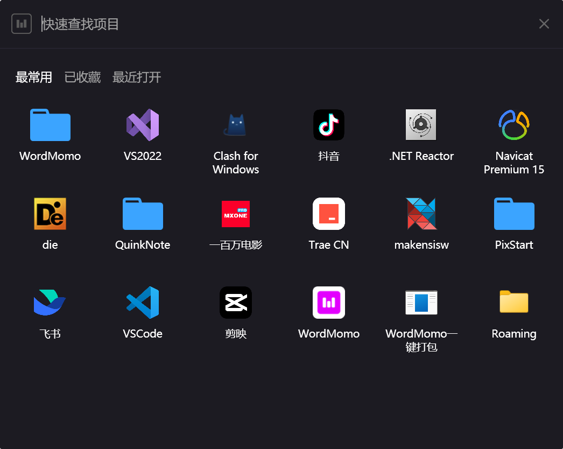Launch 剪映 video editor

[x=235, y=303]
